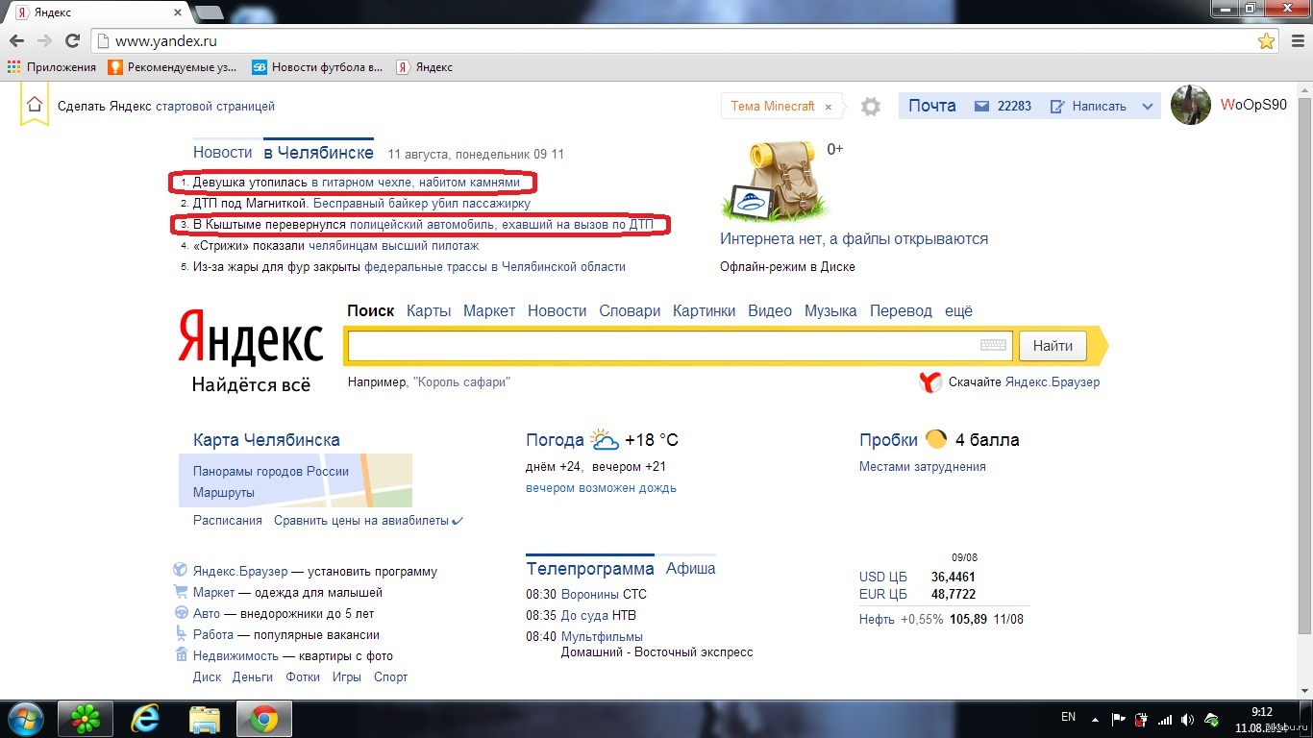
Task: Open settings via the gear icon
Action: click(x=871, y=107)
